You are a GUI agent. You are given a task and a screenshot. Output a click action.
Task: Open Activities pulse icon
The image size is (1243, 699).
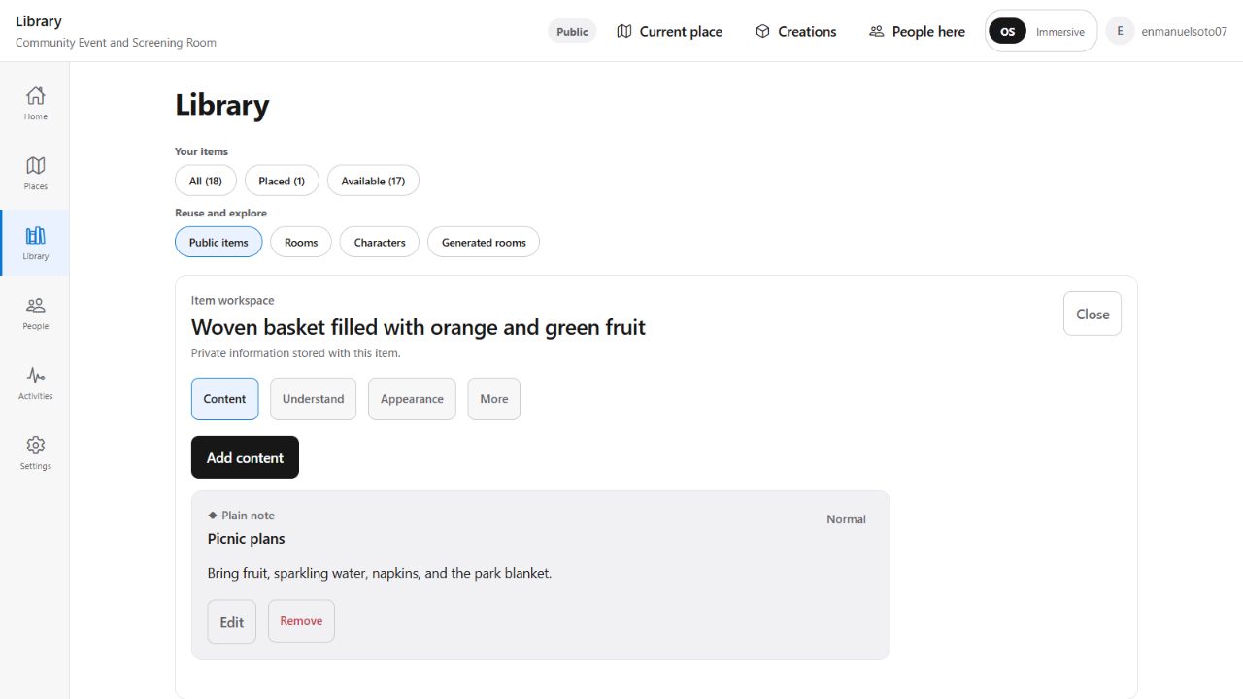(x=35, y=375)
